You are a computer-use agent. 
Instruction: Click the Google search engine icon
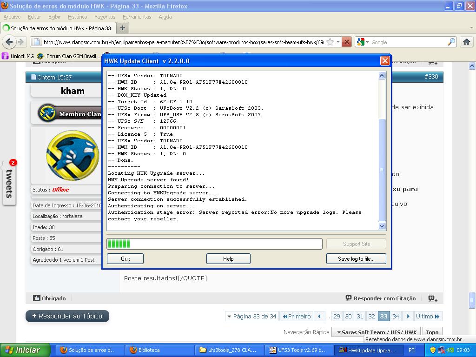[x=361, y=42]
